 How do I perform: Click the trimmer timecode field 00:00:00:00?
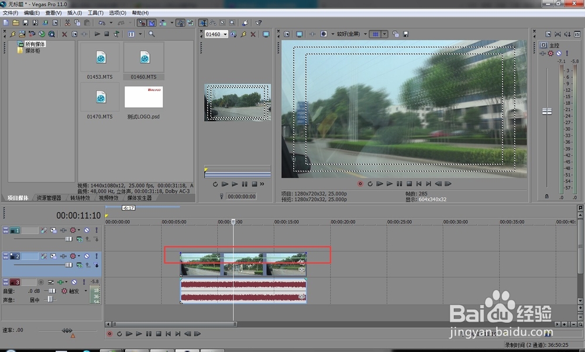242,196
